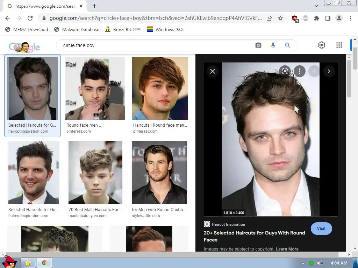This screenshot has height=268, width=358.
Task: Click the Google doodle logo
Action: 24,47
